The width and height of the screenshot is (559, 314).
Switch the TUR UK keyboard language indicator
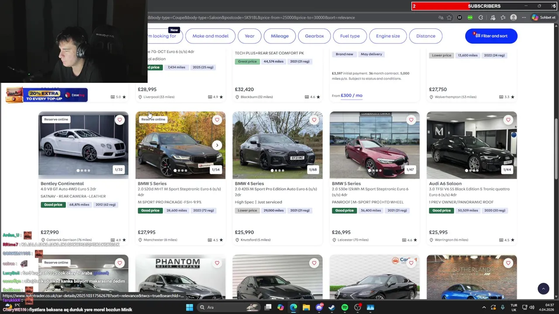pyautogui.click(x=514, y=307)
